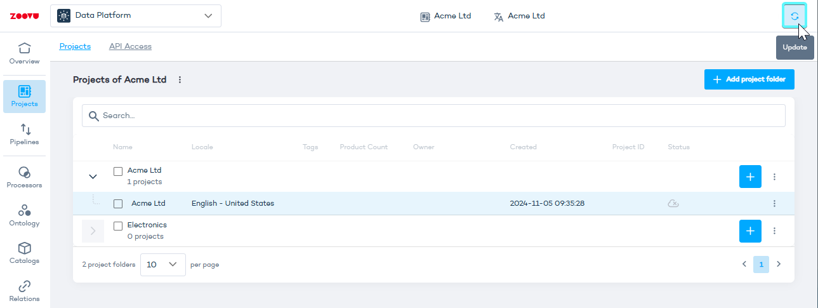Open Relations from the sidebar

(x=24, y=291)
